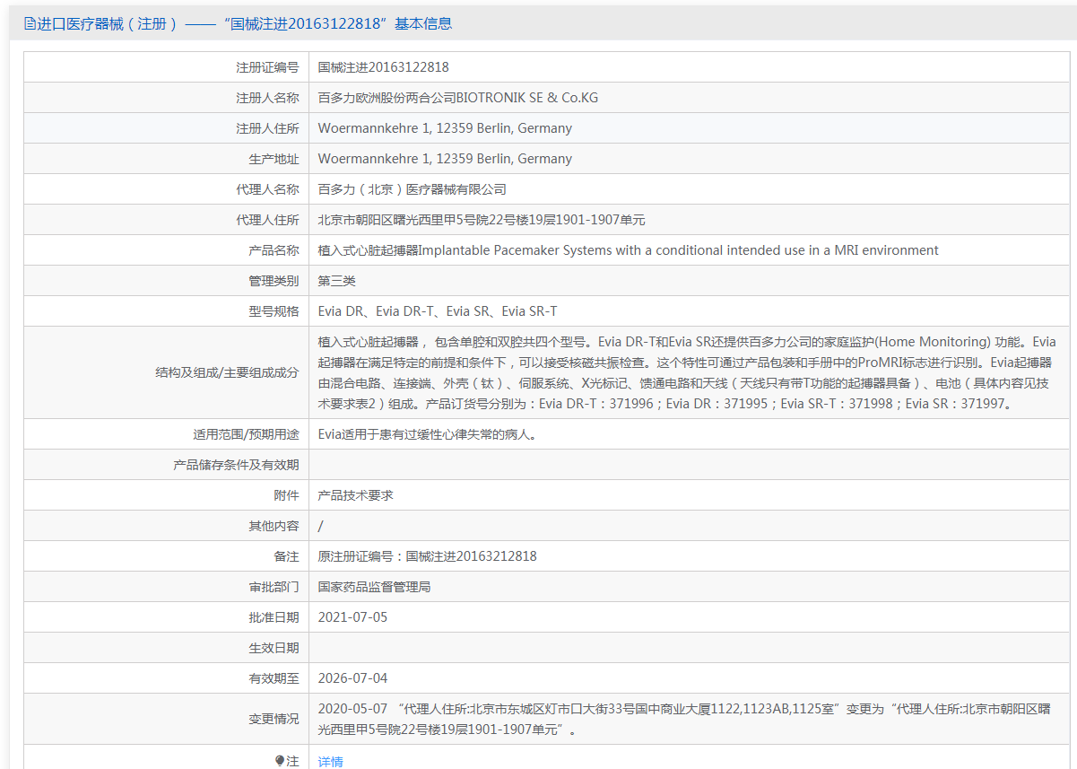
Task: Click the 注册人名称 label
Action: (267, 98)
